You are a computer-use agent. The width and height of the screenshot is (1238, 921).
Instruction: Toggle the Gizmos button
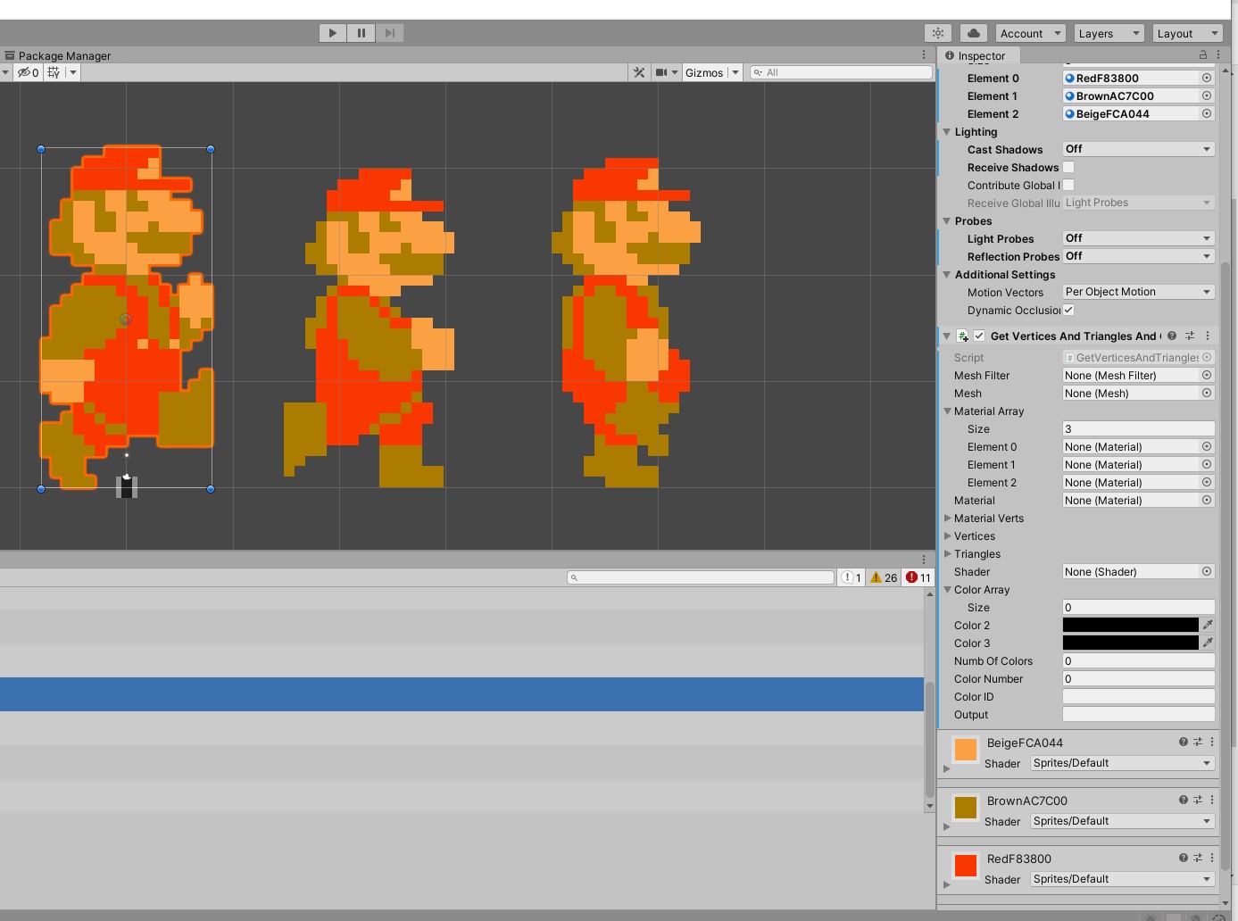click(704, 72)
